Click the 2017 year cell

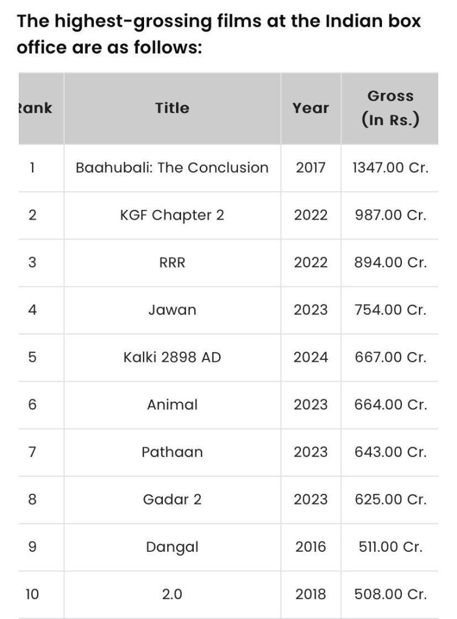click(311, 168)
